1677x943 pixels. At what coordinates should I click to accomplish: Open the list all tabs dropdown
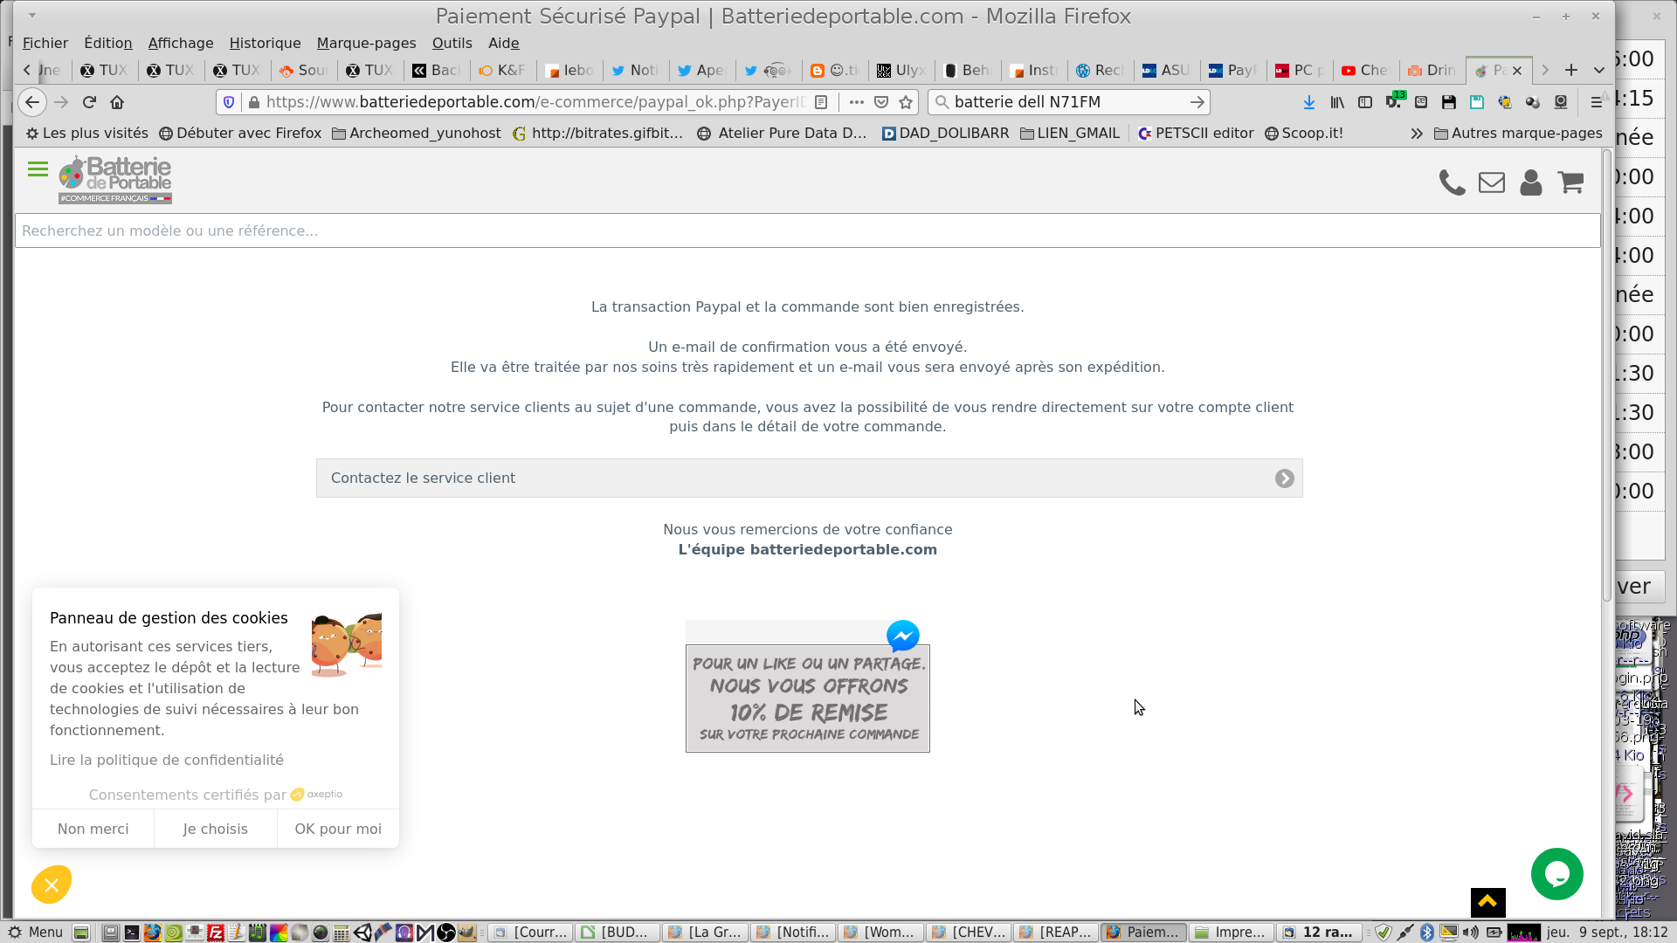[x=1598, y=70]
